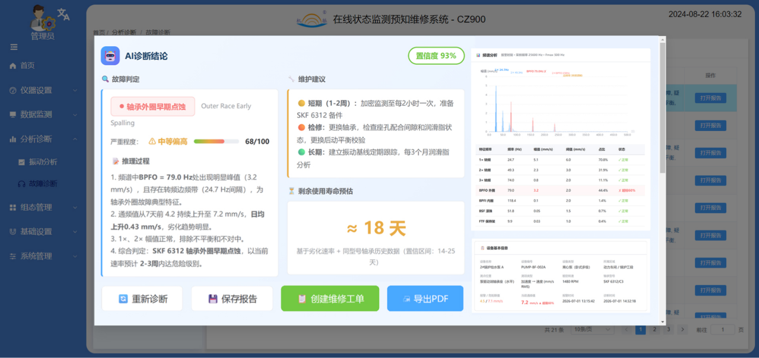The width and height of the screenshot is (759, 358).
Task: Click the BPFO 外圈 row in frequency table
Action: coord(560,191)
